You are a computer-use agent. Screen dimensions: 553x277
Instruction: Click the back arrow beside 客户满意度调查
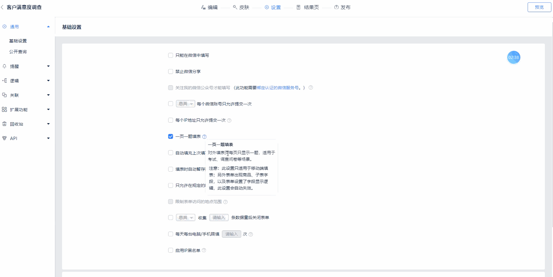coord(3,7)
